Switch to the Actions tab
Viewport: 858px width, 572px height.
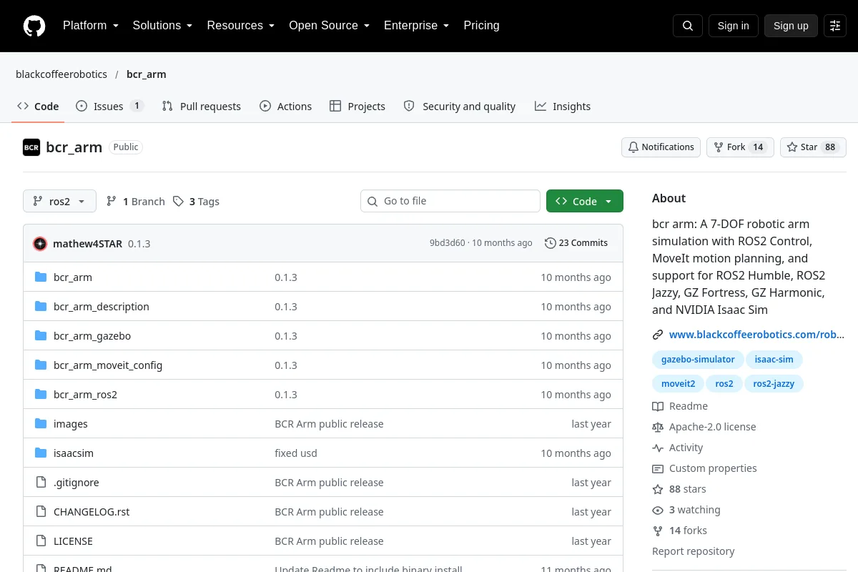285,106
